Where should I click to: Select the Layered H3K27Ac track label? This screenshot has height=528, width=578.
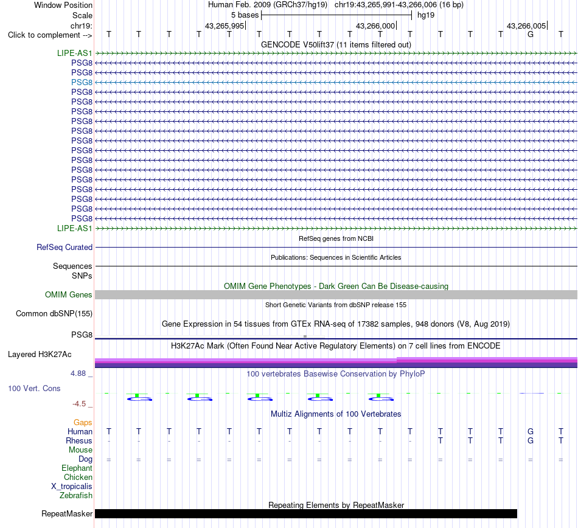tap(40, 355)
